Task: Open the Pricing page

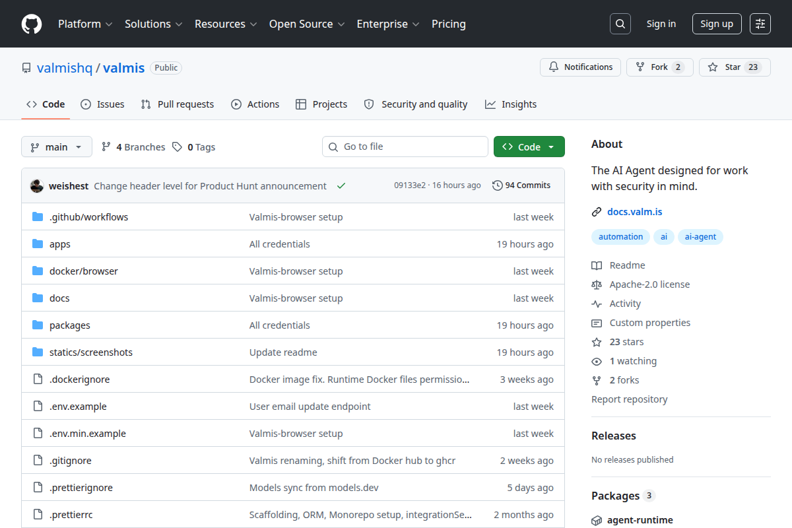Action: pos(449,24)
